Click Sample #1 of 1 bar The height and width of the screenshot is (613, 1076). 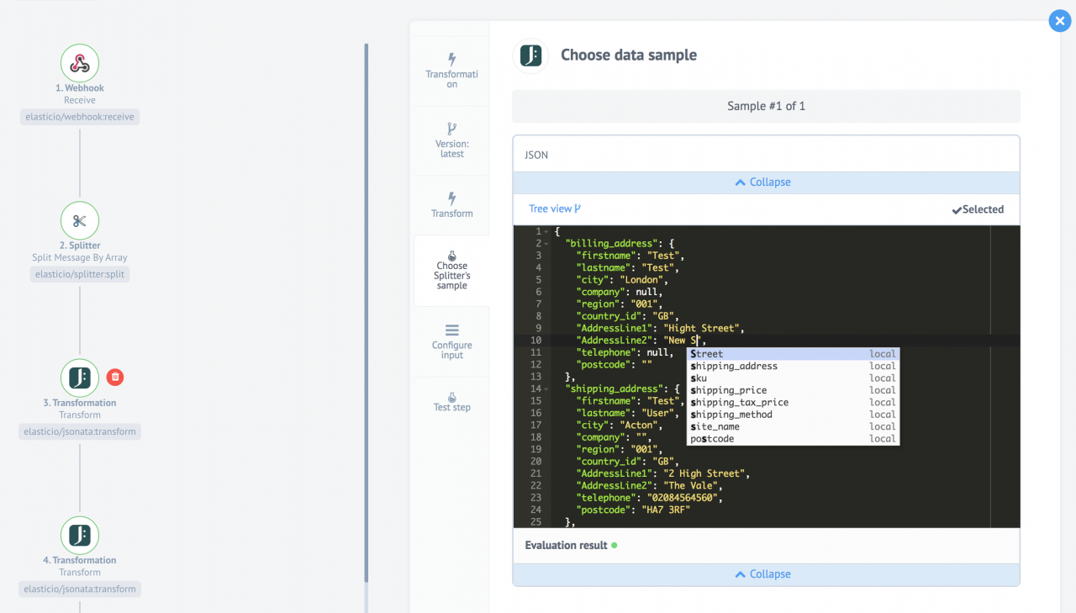767,107
